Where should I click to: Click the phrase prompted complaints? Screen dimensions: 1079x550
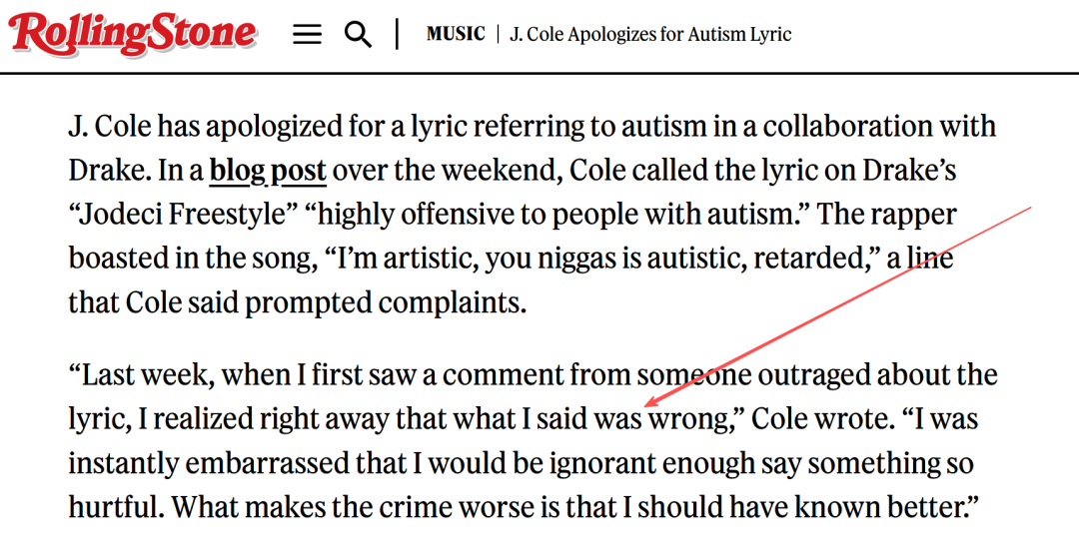386,303
